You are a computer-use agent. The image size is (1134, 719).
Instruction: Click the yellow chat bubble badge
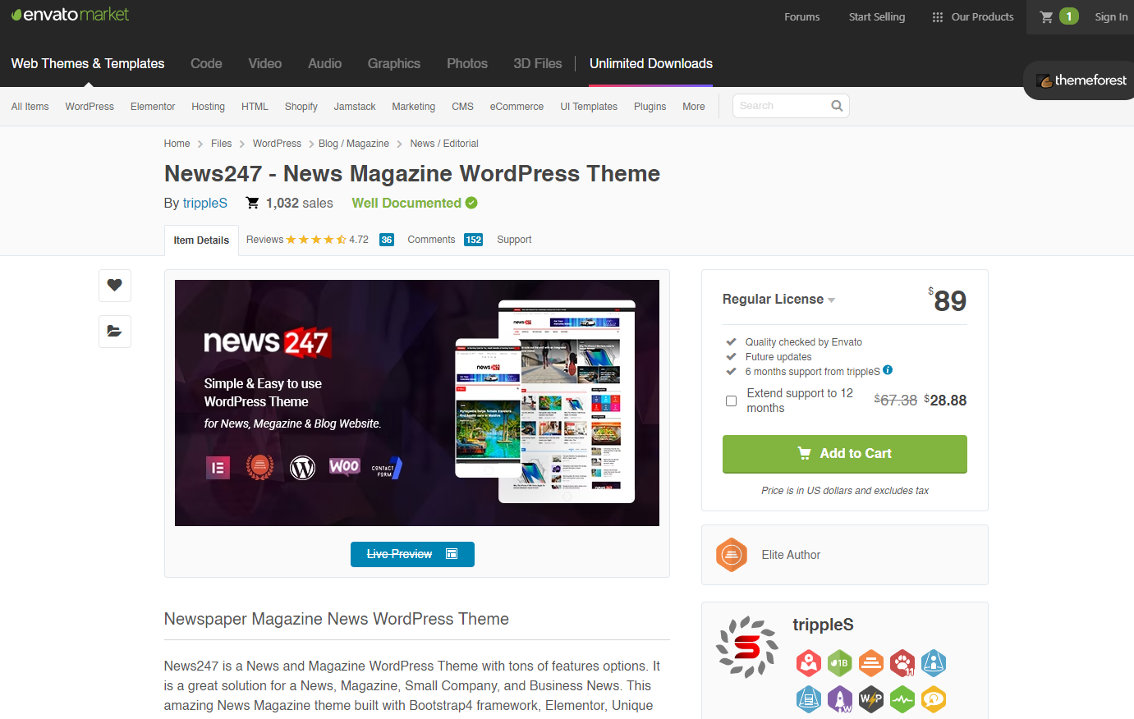click(x=934, y=699)
